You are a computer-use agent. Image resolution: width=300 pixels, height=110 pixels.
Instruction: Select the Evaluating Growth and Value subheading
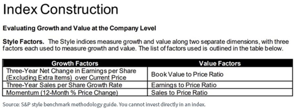(x=79, y=29)
